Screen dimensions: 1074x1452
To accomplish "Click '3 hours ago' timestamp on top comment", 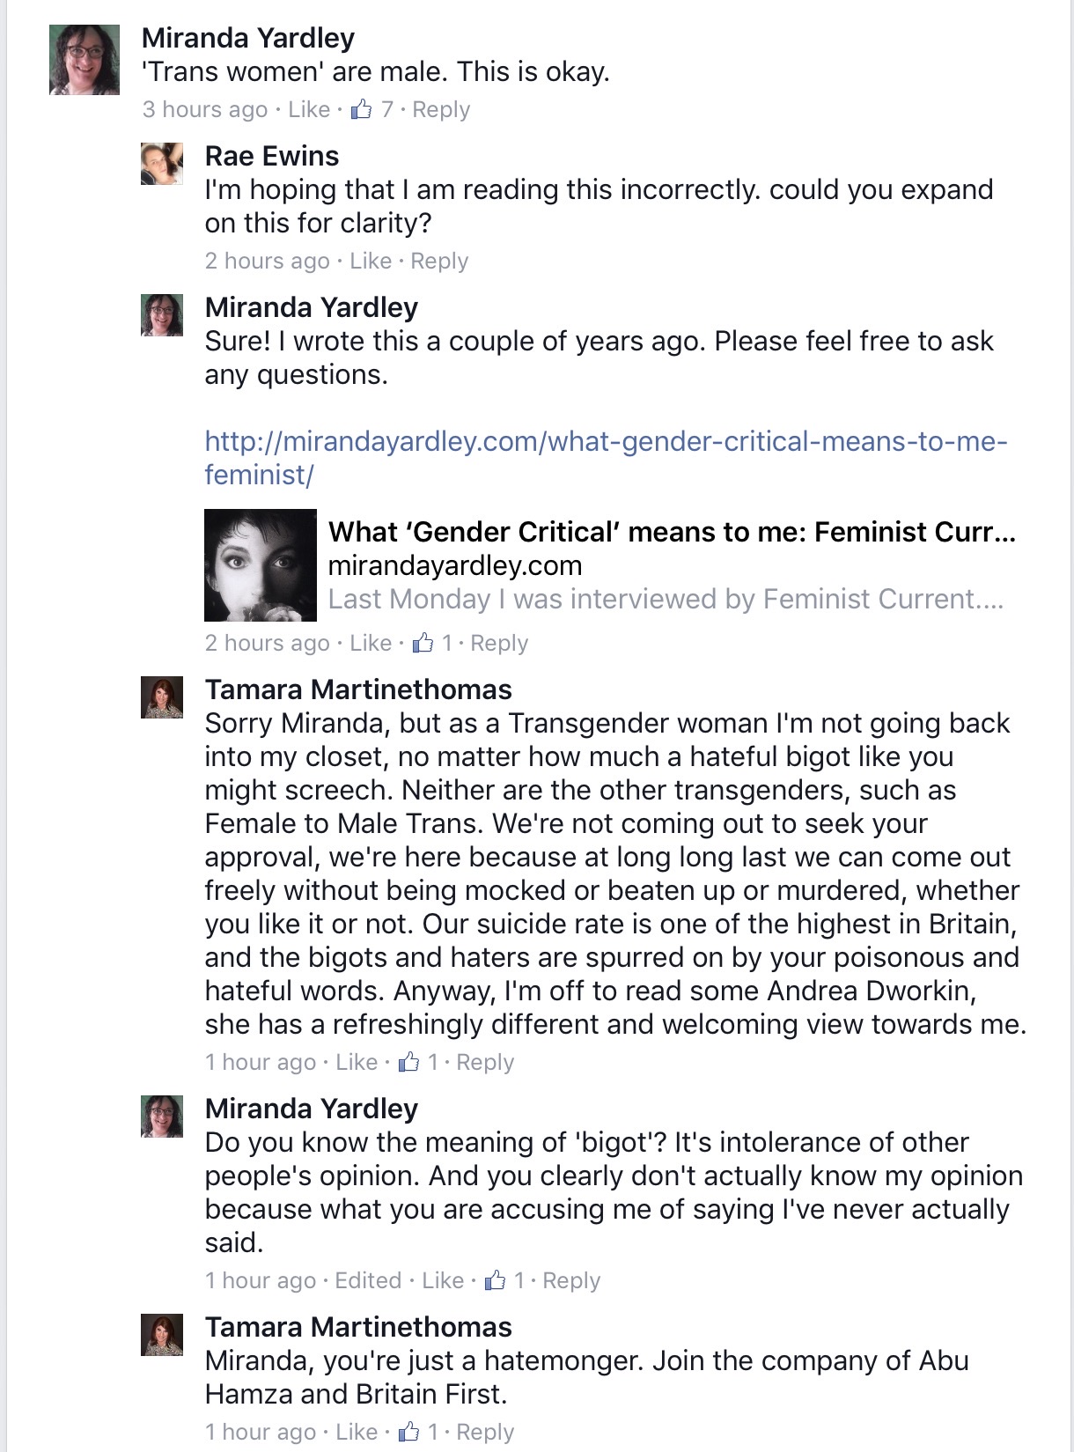I will (205, 109).
